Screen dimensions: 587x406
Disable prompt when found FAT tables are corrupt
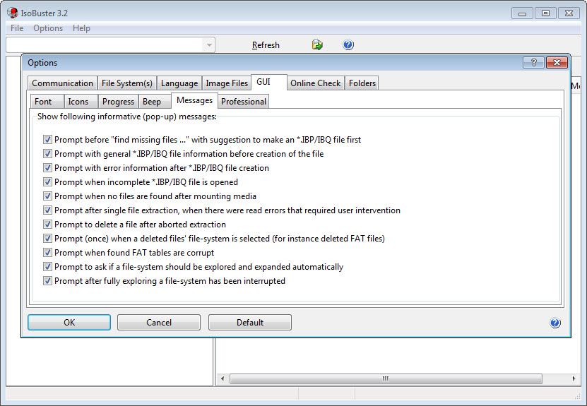tap(47, 253)
